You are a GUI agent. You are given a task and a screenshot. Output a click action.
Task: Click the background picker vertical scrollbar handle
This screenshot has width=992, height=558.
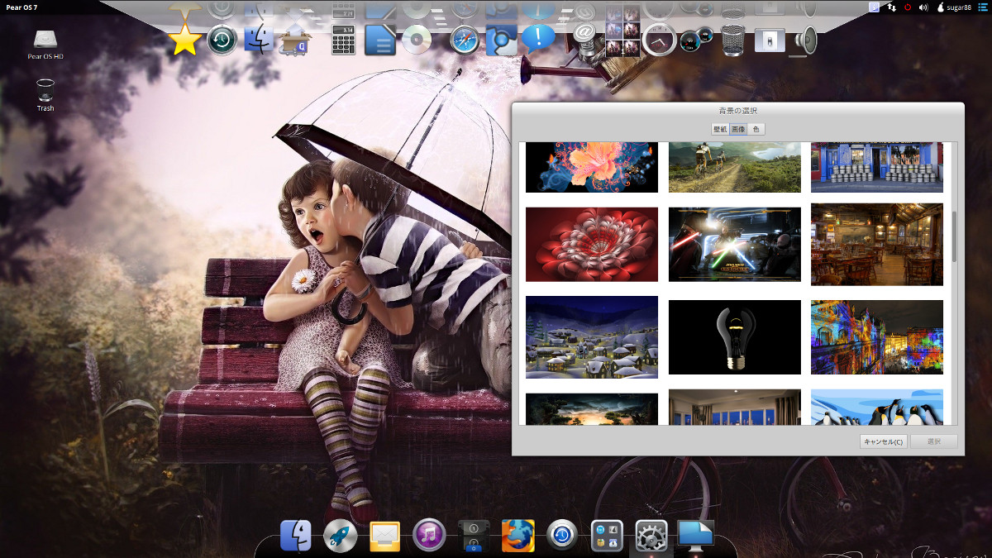(x=953, y=236)
